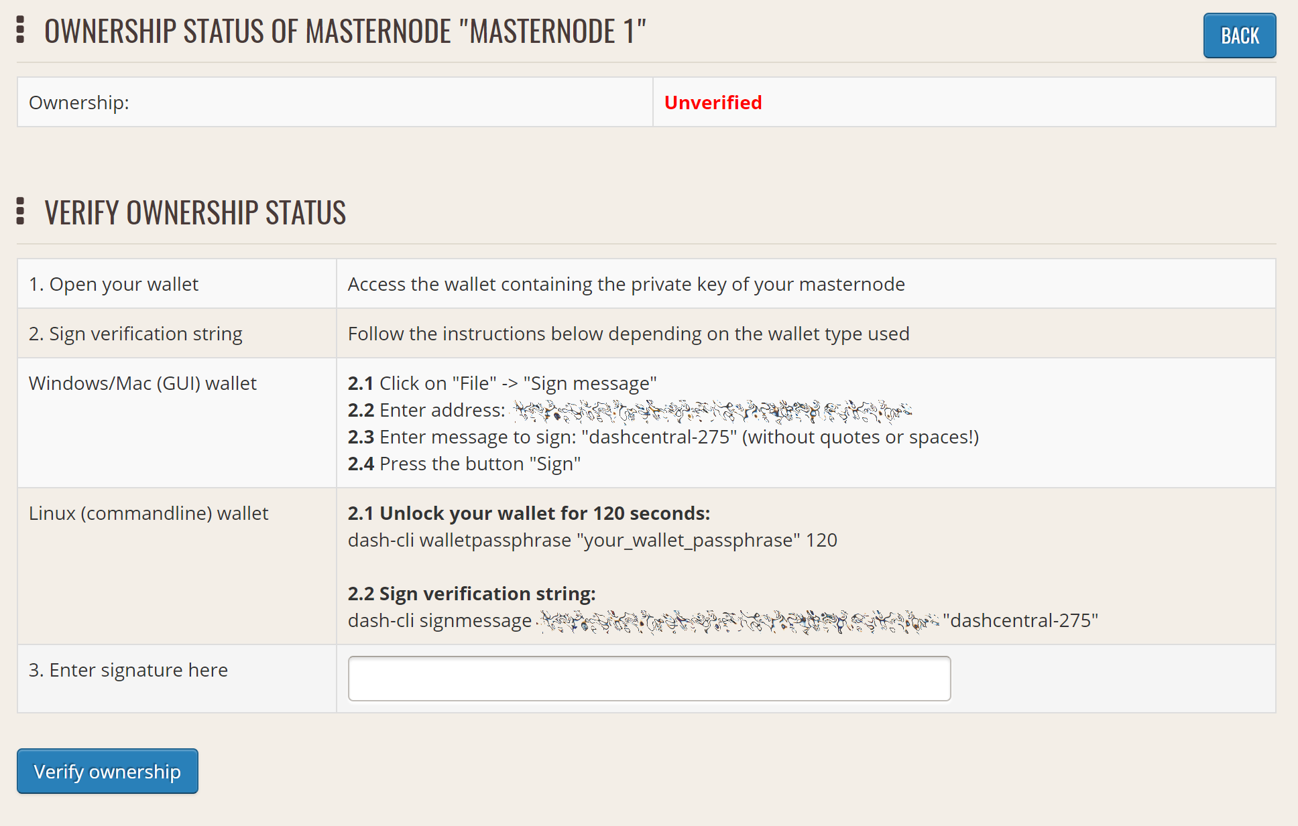Click the "3. Enter signature here" label
Screen dimensions: 1298x826
point(128,670)
